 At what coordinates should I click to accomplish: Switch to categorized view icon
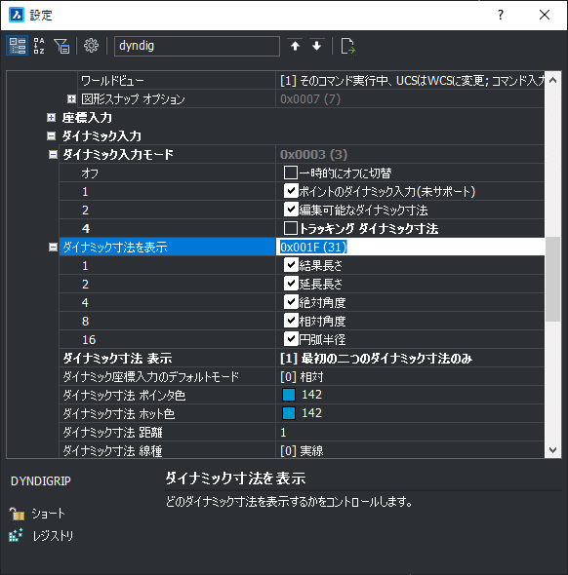point(18,46)
